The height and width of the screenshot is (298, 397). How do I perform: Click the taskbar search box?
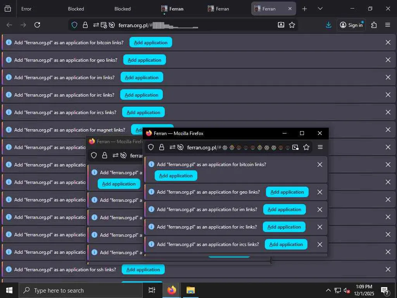tap(81, 290)
